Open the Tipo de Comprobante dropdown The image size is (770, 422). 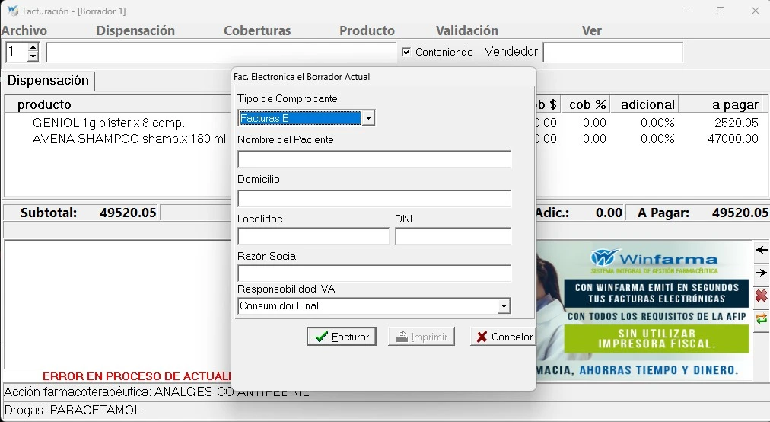pos(368,118)
